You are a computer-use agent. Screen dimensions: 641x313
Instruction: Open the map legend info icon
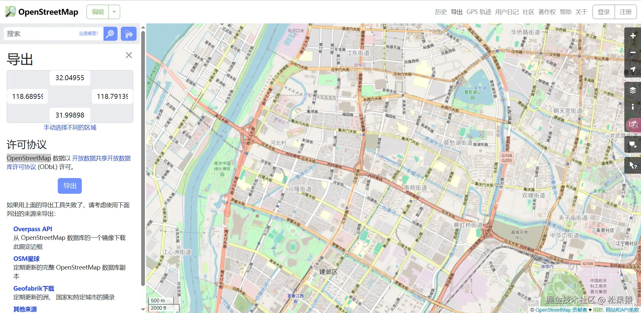pyautogui.click(x=633, y=107)
